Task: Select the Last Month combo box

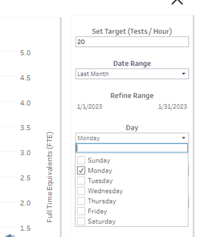Action: coord(132,74)
